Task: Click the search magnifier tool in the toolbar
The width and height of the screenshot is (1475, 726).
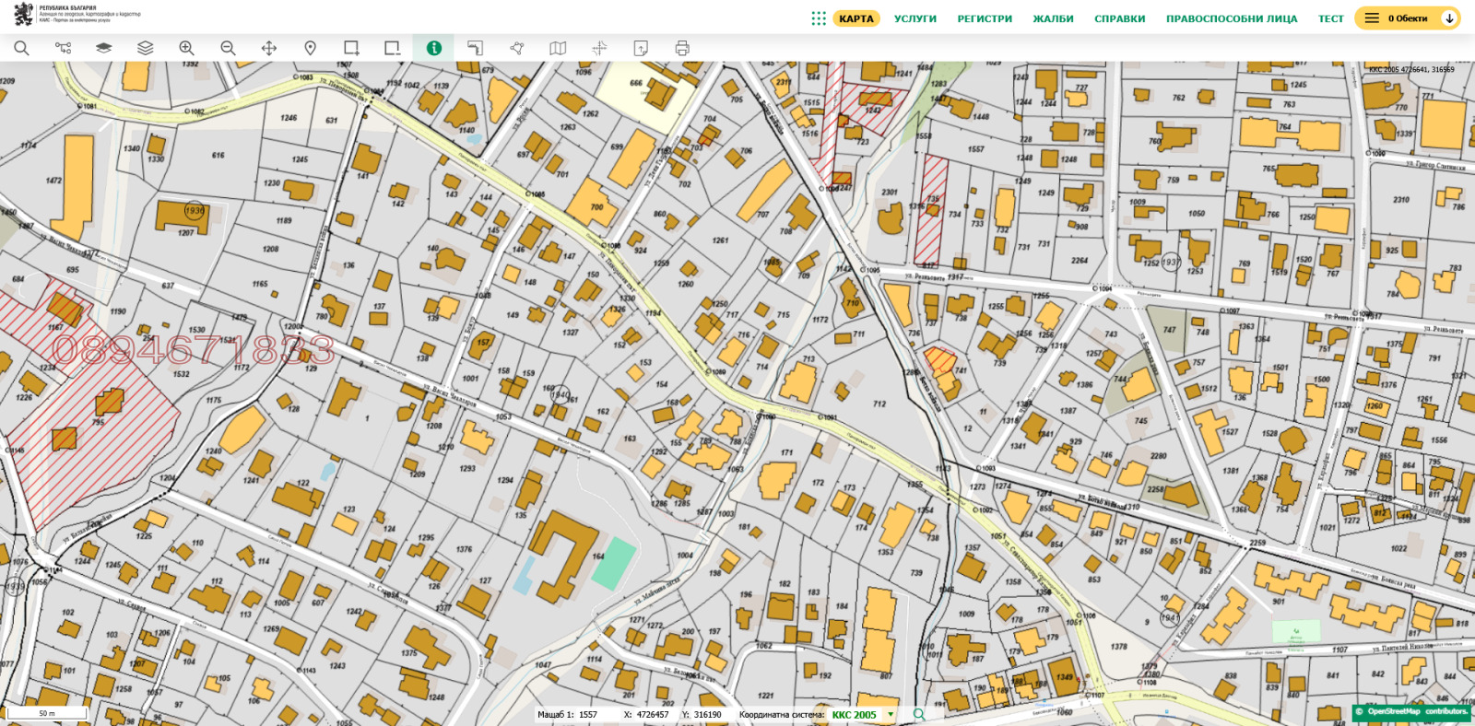Action: [21, 48]
